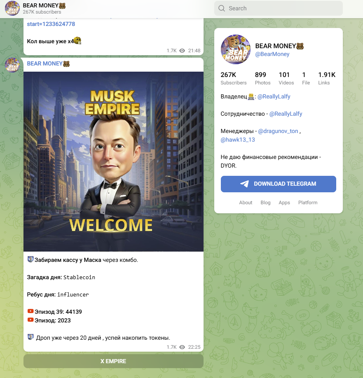The width and height of the screenshot is (363, 378).
Task: Click the start=1233624778 link
Action: coord(51,24)
